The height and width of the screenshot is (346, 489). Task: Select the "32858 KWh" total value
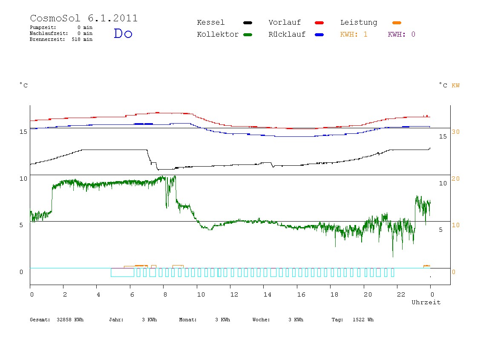[x=70, y=320]
